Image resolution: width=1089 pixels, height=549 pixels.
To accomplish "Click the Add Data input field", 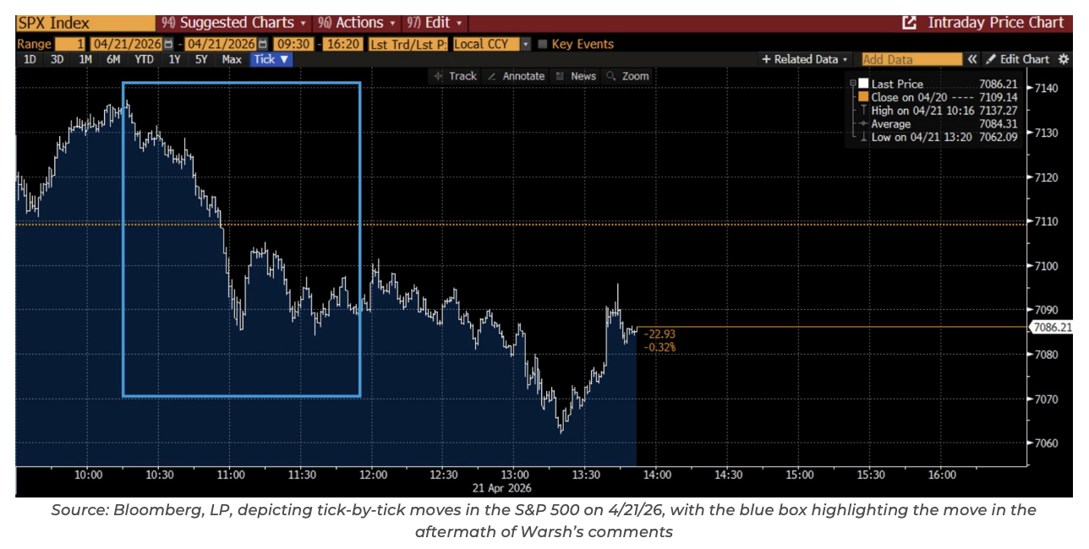I will tap(911, 59).
